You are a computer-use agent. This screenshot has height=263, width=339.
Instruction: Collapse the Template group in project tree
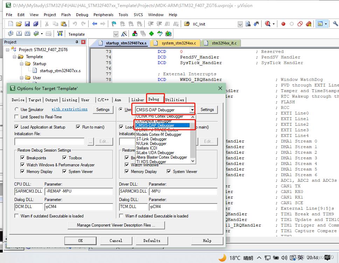tap(14, 57)
